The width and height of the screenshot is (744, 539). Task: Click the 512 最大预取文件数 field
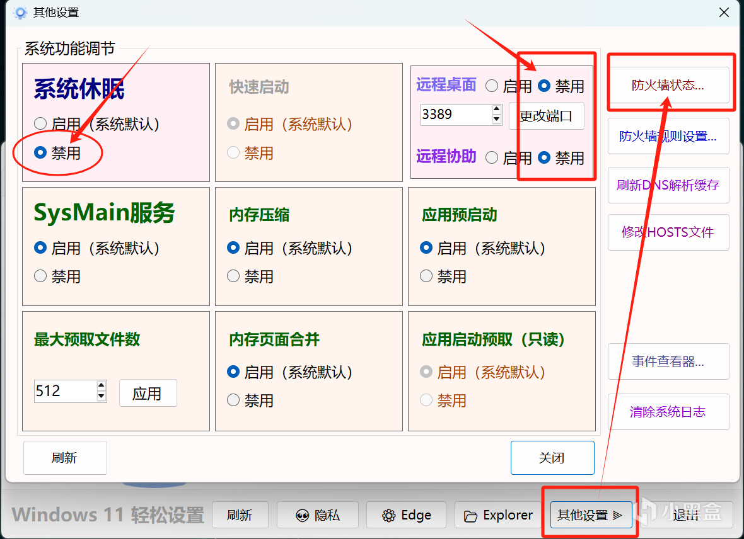click(65, 391)
